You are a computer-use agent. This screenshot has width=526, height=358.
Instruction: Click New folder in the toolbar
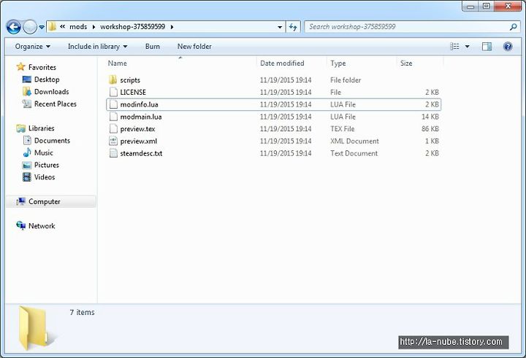(x=194, y=47)
